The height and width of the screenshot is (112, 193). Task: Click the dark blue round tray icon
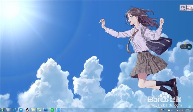click(164, 110)
